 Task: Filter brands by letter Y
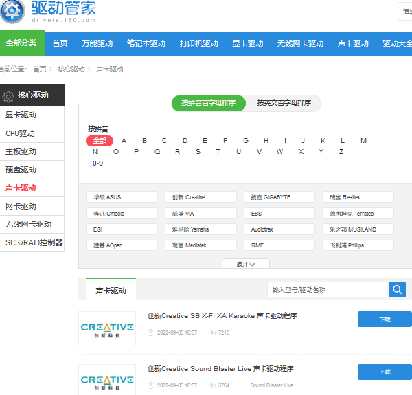click(x=321, y=152)
